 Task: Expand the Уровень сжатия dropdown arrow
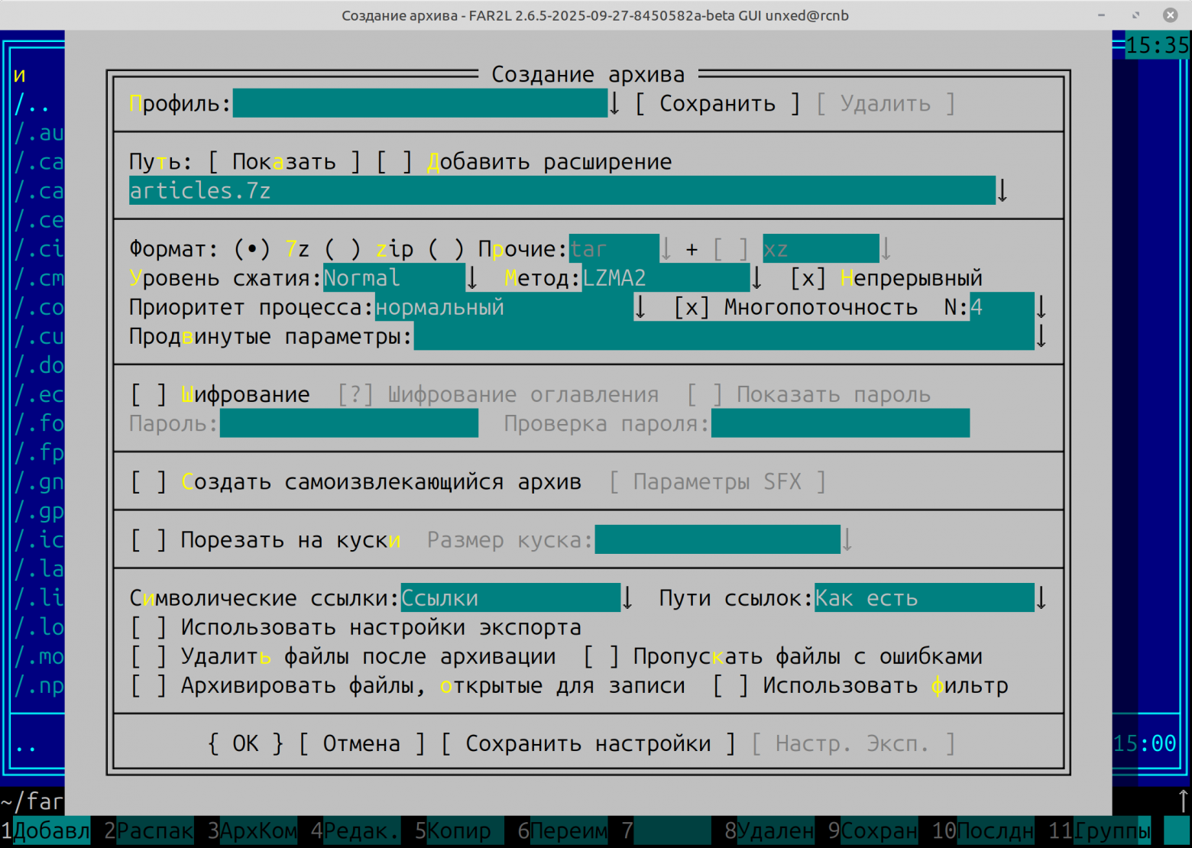(x=472, y=278)
